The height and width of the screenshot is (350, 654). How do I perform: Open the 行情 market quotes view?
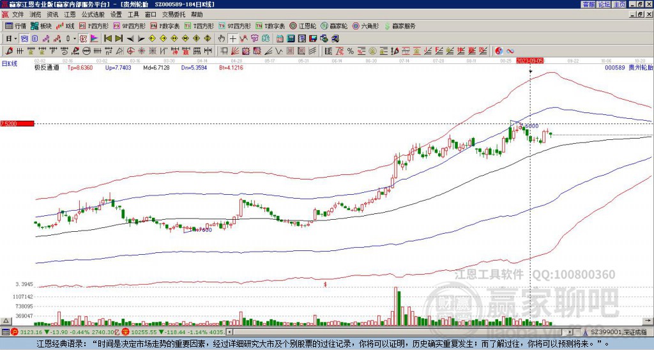[x=15, y=26]
